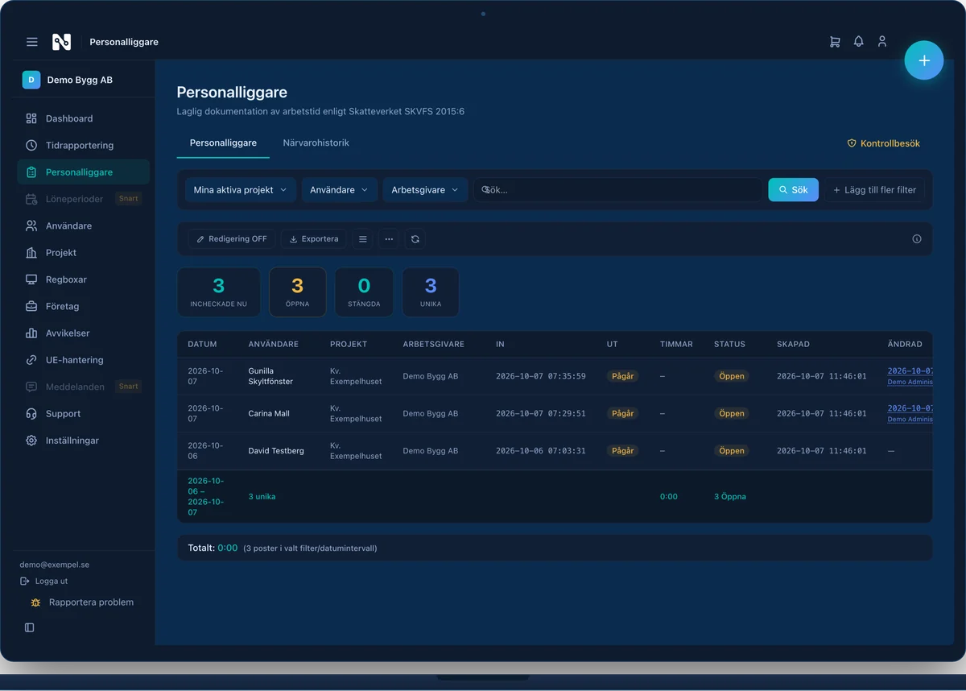Click the Sök search button
The image size is (966, 691).
point(794,190)
